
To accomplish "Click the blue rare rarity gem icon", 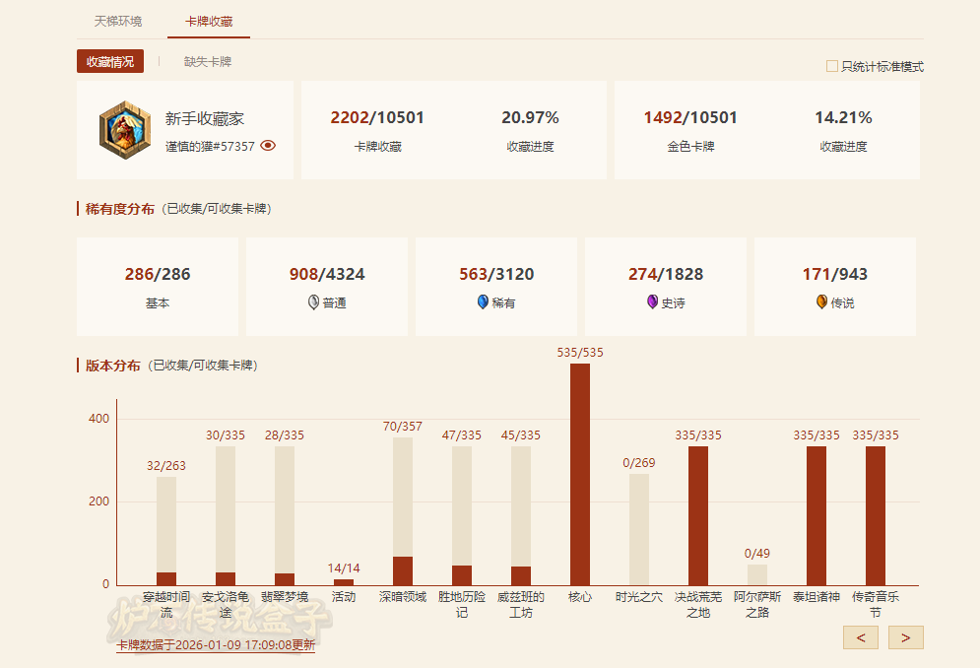I will click(x=483, y=302).
